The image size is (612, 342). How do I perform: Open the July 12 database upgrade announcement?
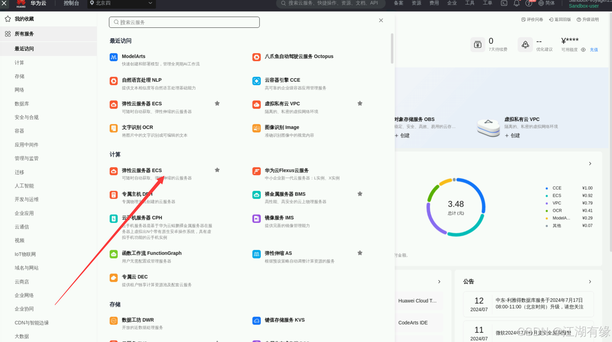[x=528, y=304]
